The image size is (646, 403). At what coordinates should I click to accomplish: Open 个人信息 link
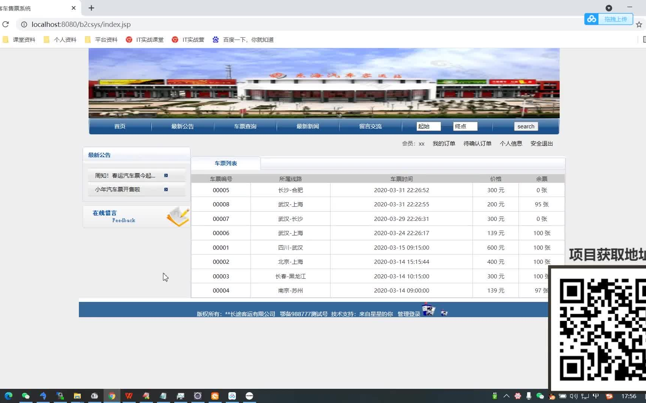511,144
